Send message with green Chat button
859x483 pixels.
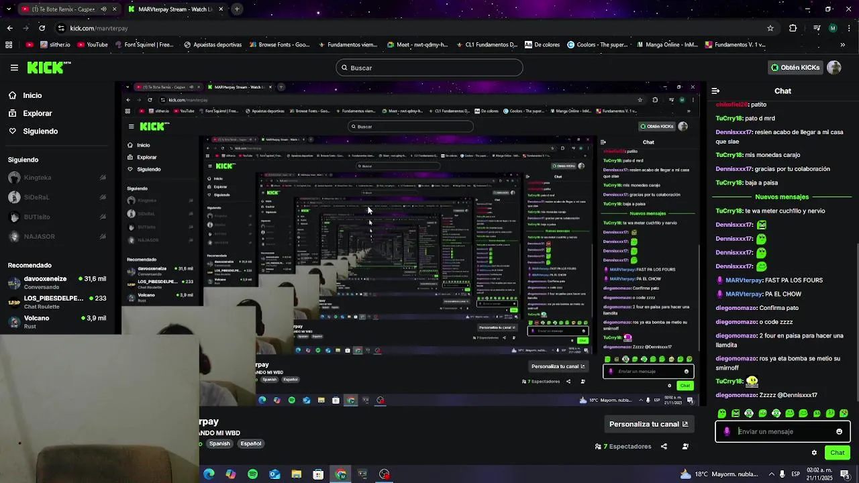pos(838,453)
